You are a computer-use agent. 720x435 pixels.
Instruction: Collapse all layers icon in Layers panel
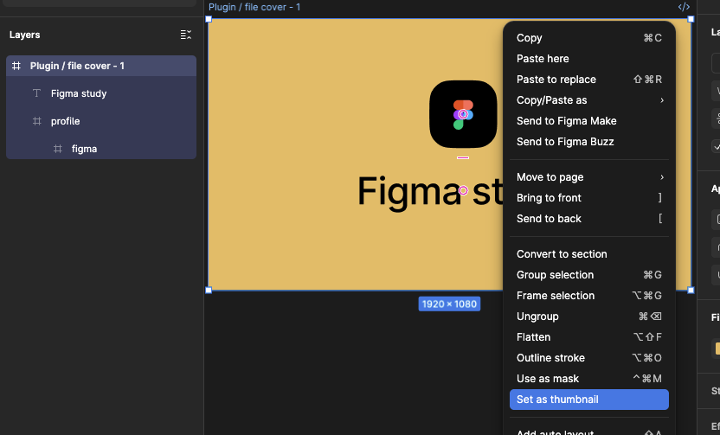point(185,35)
